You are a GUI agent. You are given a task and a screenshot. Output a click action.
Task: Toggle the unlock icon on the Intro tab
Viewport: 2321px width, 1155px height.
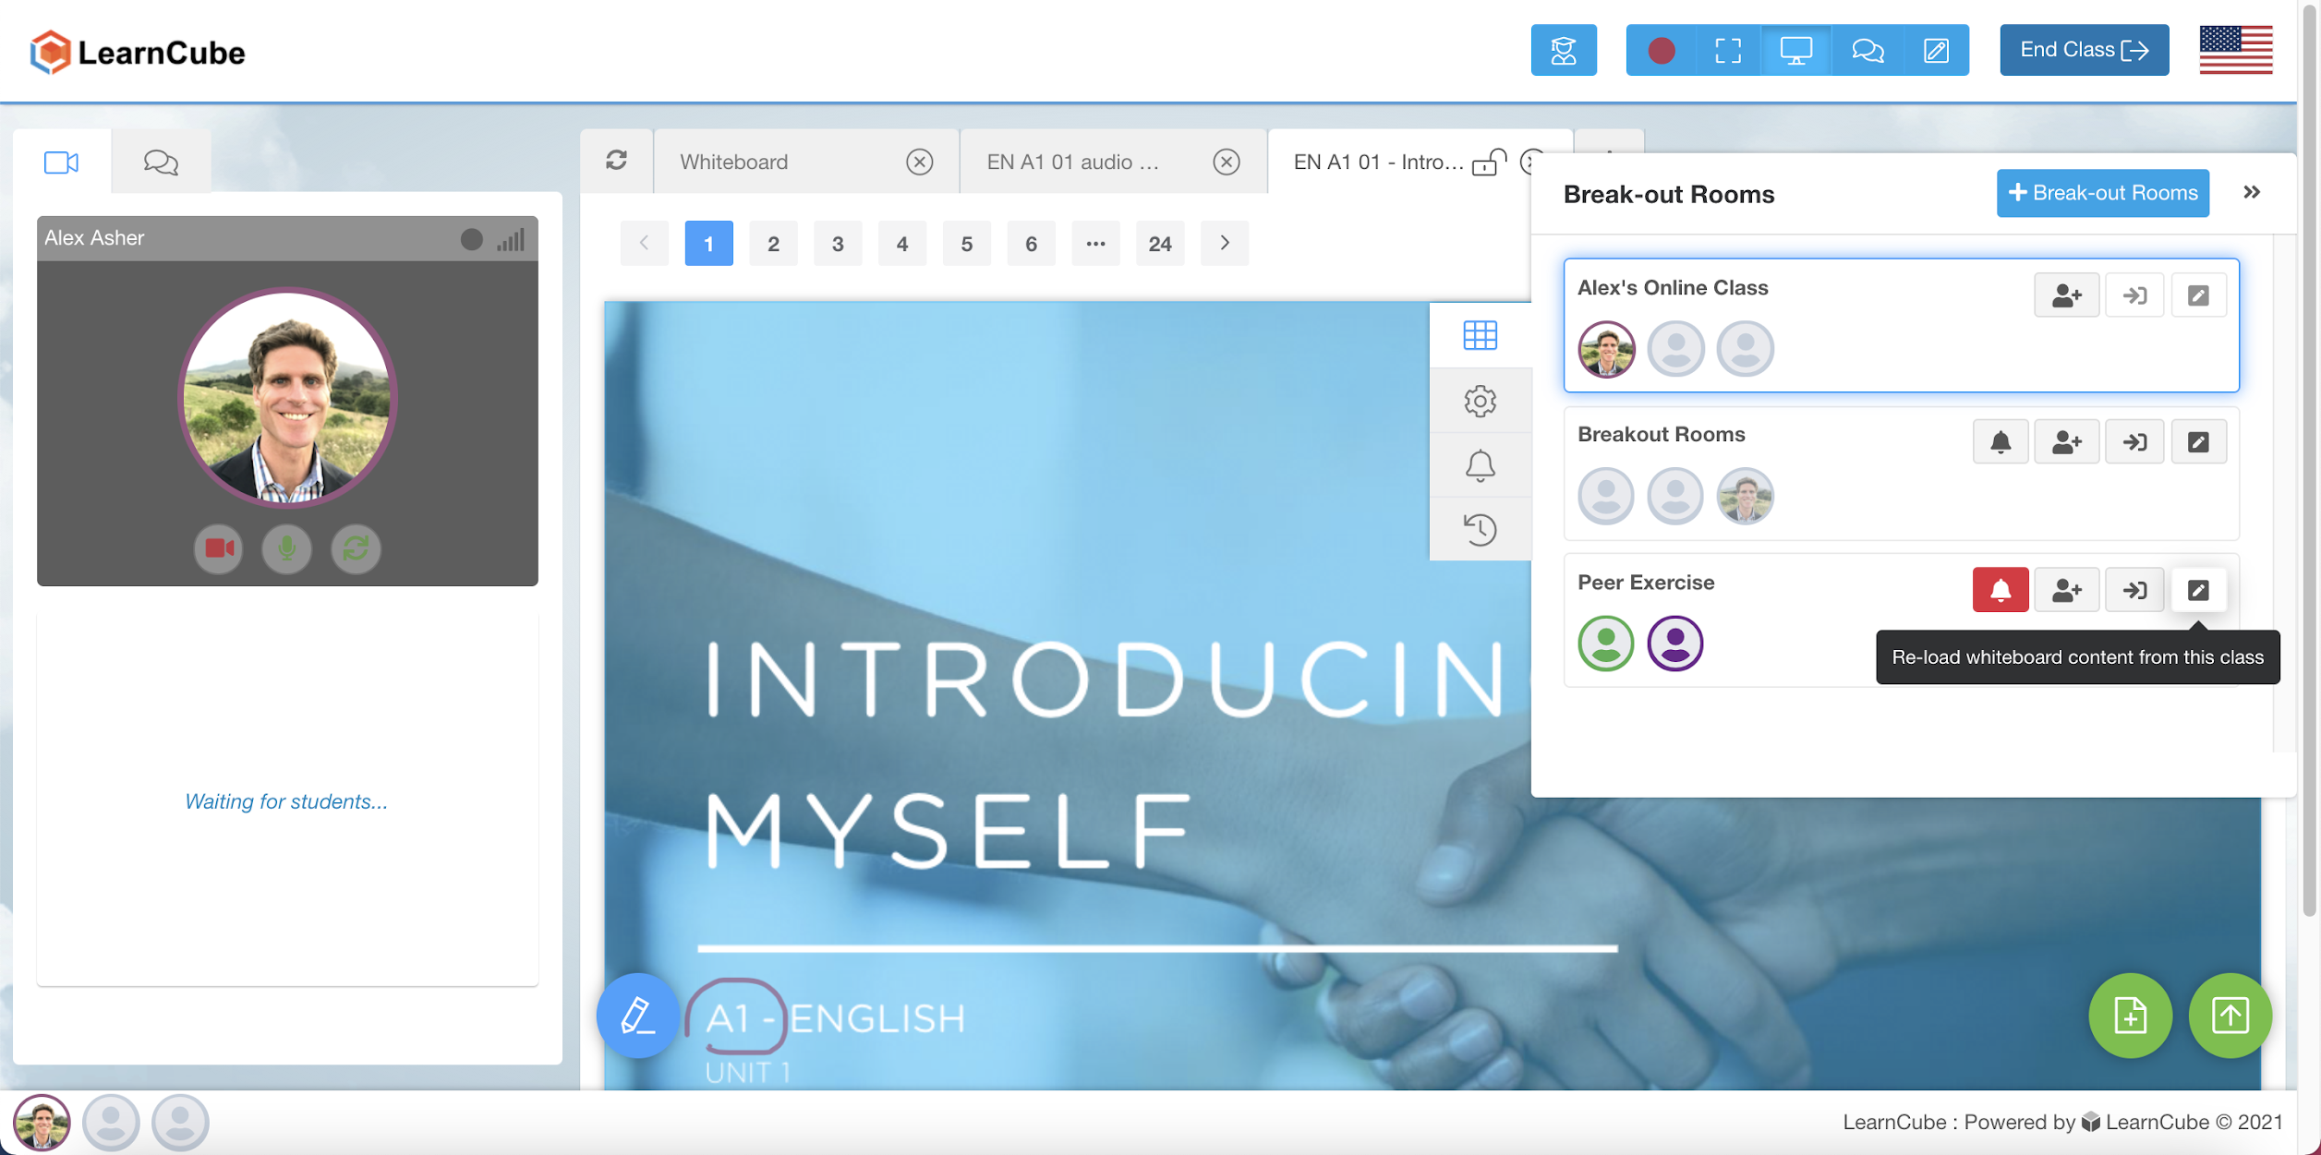click(1489, 162)
